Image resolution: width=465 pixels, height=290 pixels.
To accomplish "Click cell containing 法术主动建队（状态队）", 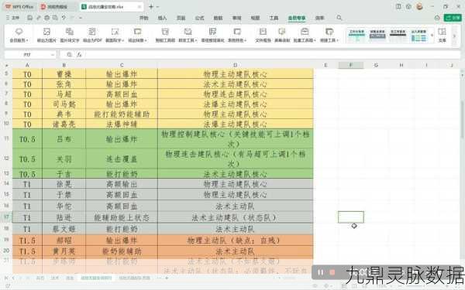I will click(x=235, y=217).
